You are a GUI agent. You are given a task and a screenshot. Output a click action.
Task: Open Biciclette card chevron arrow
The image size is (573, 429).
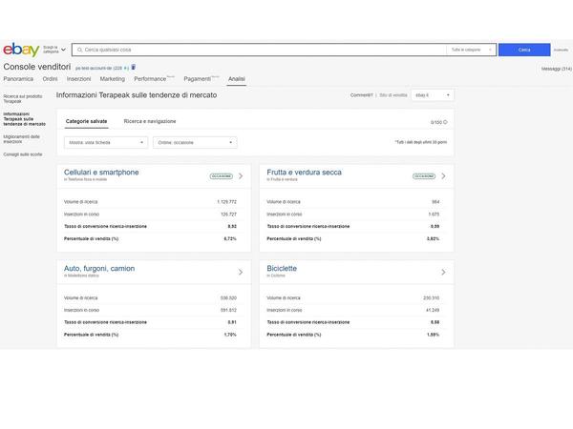click(x=443, y=272)
